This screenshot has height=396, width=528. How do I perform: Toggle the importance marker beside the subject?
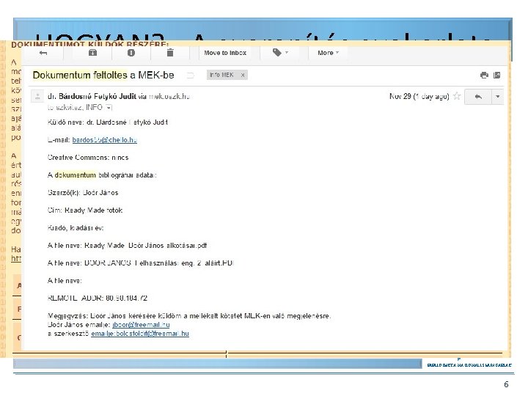(190, 75)
